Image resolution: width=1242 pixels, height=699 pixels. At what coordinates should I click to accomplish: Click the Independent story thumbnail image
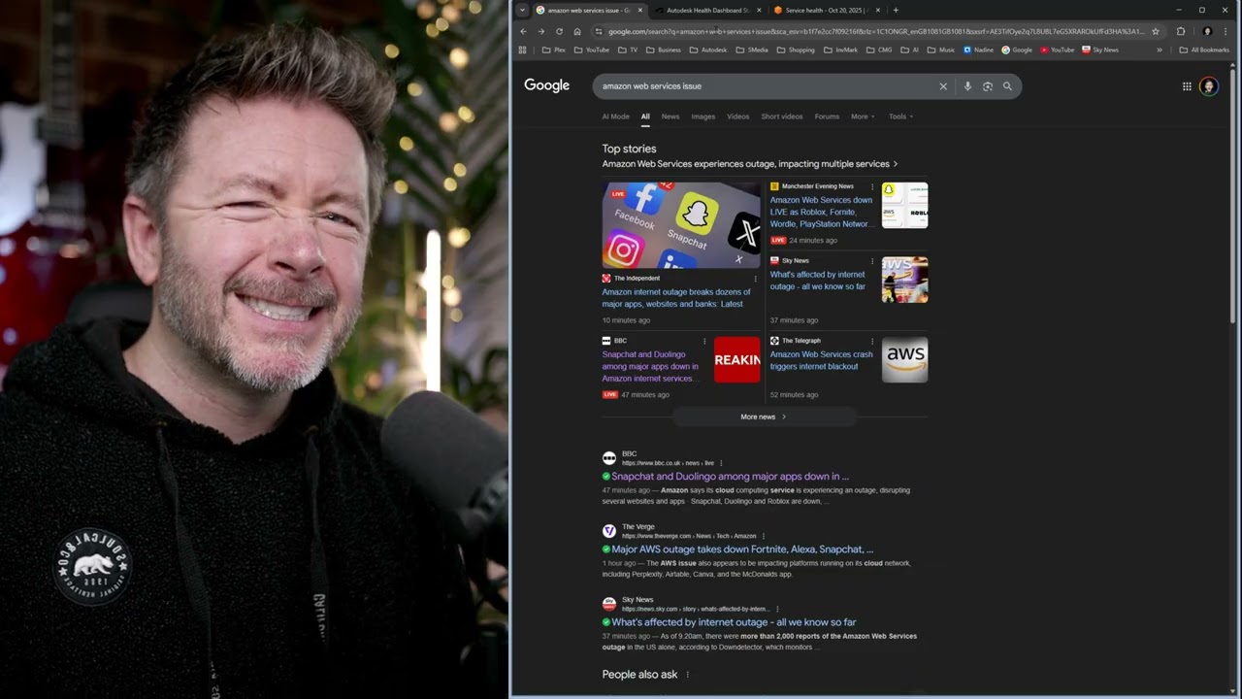[680, 225]
